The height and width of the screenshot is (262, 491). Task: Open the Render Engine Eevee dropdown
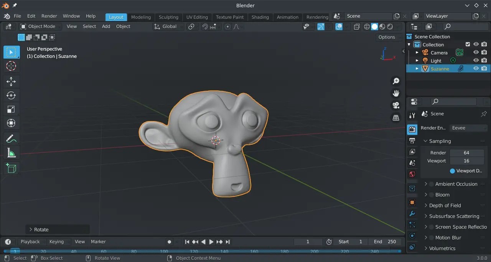click(468, 128)
